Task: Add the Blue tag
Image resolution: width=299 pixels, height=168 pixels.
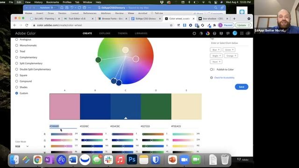Action: click(216, 50)
